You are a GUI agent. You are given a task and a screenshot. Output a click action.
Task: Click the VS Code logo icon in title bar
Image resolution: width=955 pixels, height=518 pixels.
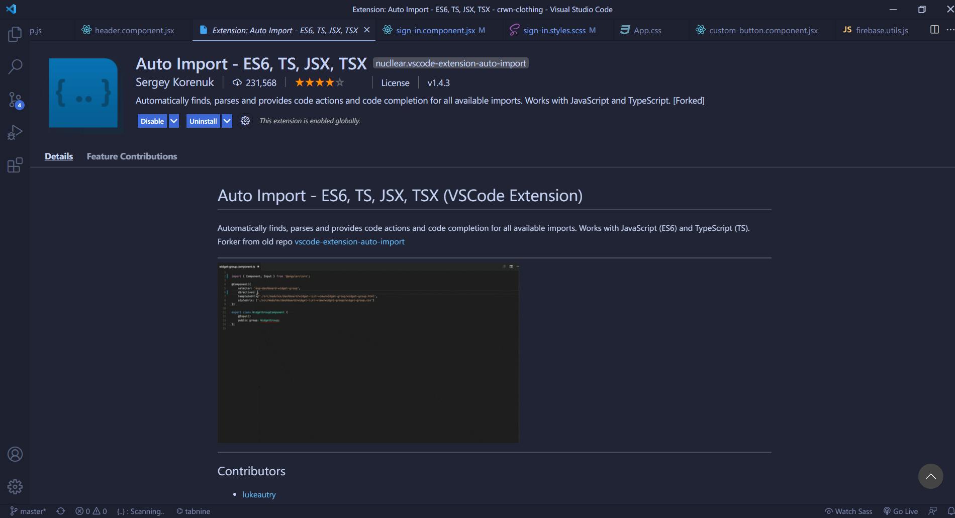click(x=11, y=9)
